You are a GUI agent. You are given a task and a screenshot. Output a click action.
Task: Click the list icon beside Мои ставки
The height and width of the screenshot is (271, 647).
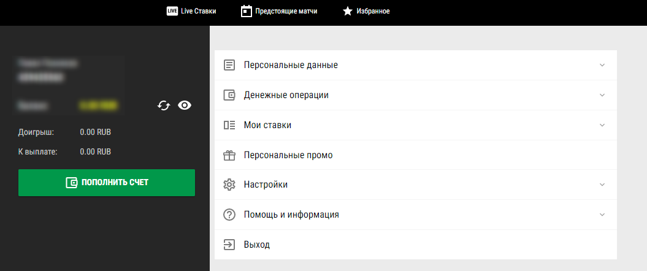pyautogui.click(x=229, y=125)
